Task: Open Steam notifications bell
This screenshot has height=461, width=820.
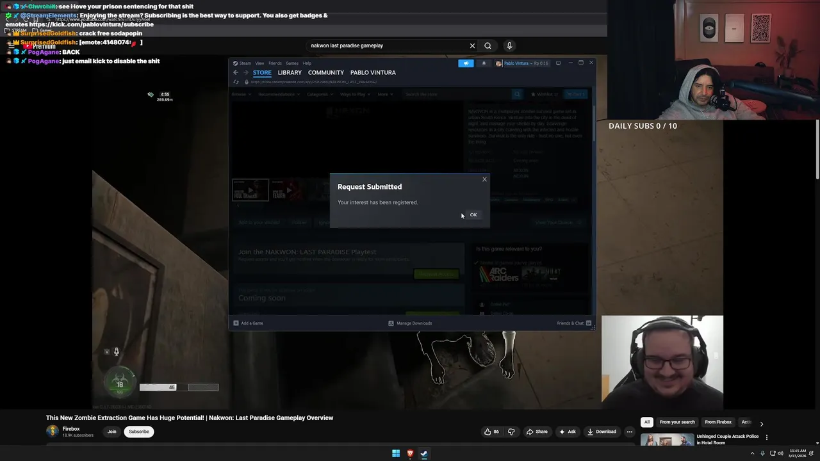Action: click(x=484, y=63)
